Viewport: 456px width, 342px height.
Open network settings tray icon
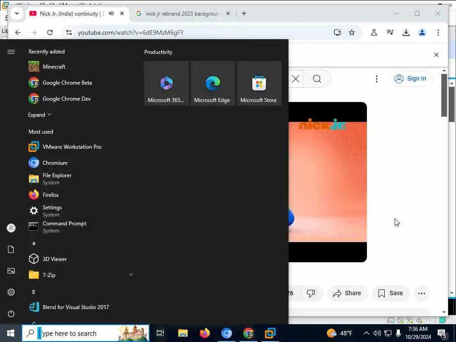(x=388, y=333)
